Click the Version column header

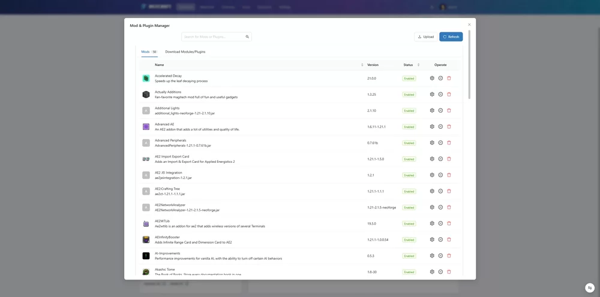tap(373, 65)
